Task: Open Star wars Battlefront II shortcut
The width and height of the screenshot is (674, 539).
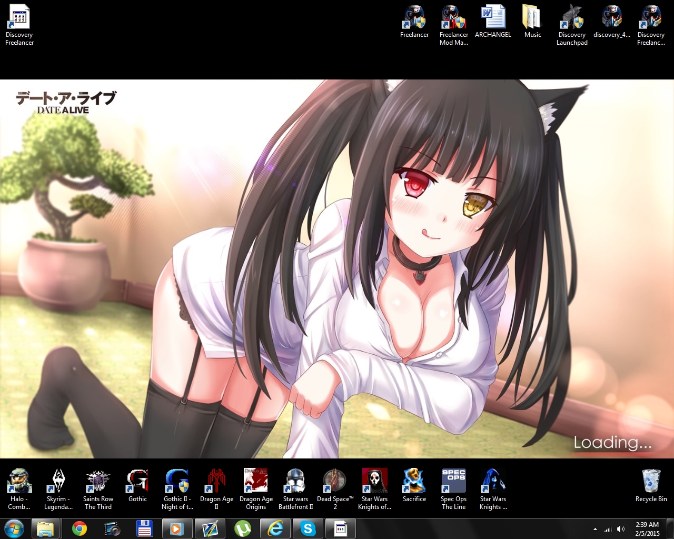Action: (x=295, y=489)
